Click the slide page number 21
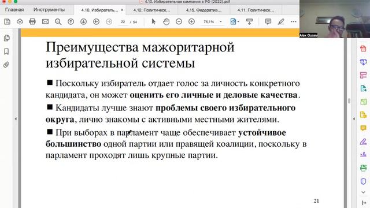The width and height of the screenshot is (370, 208). [x=316, y=201]
